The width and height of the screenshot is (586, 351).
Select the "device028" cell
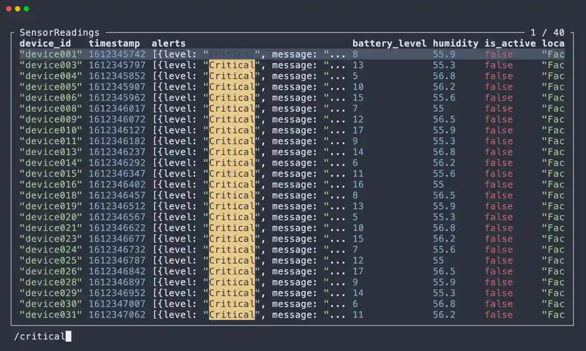click(51, 282)
